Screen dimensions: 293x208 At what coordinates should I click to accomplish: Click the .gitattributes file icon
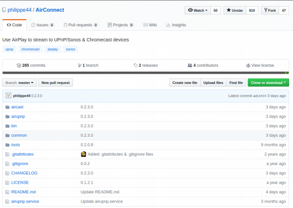point(7,154)
